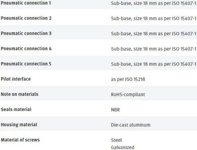Select the Sub-base value for Pneumatic connection 2

pos(153,19)
